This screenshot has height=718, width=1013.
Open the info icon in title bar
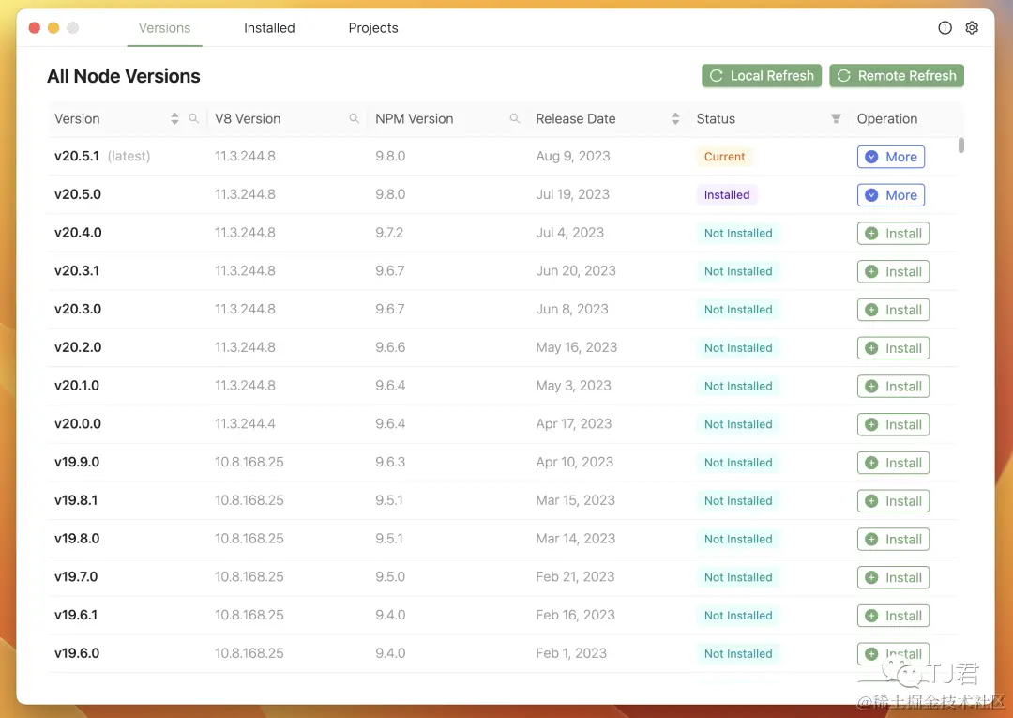coord(945,28)
